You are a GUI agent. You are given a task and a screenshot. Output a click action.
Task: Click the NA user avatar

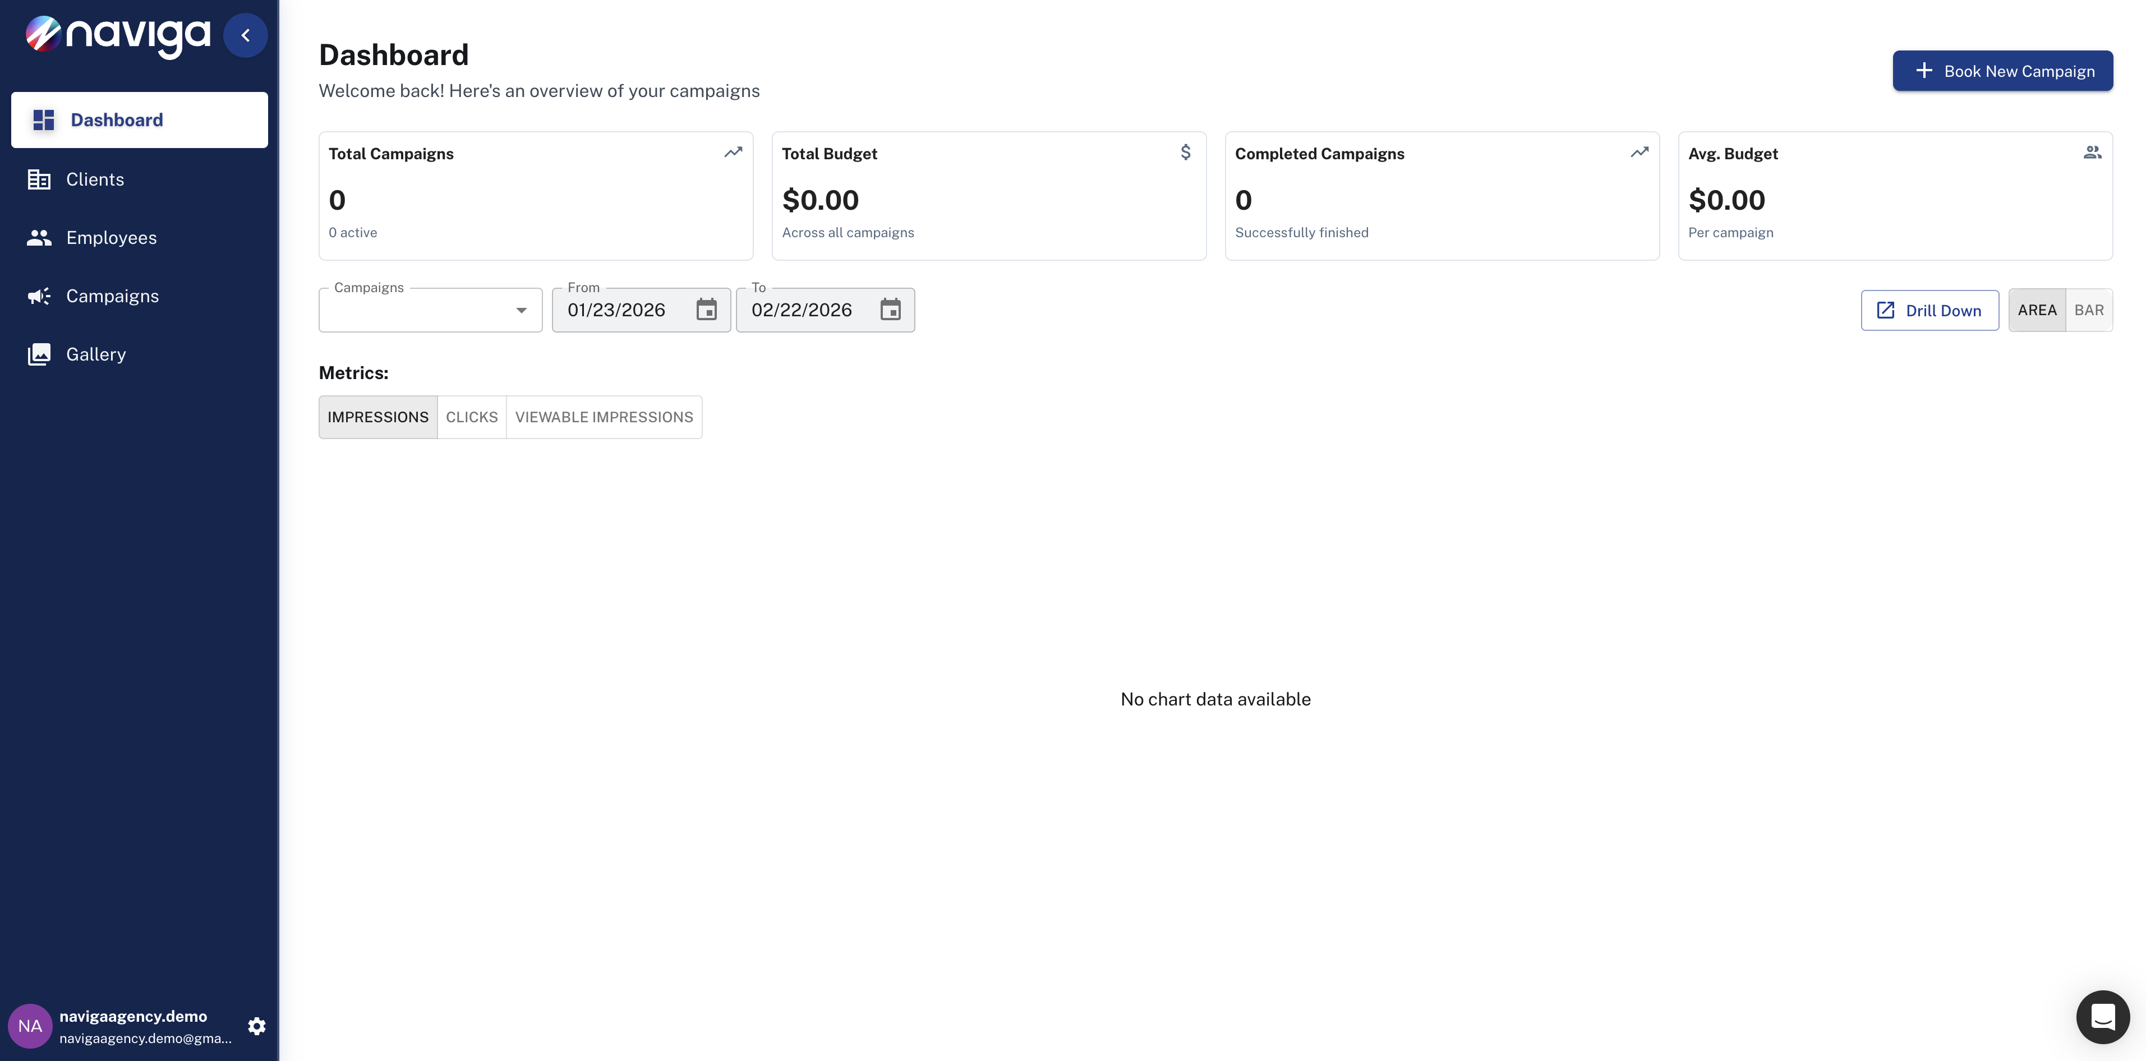[x=30, y=1025]
